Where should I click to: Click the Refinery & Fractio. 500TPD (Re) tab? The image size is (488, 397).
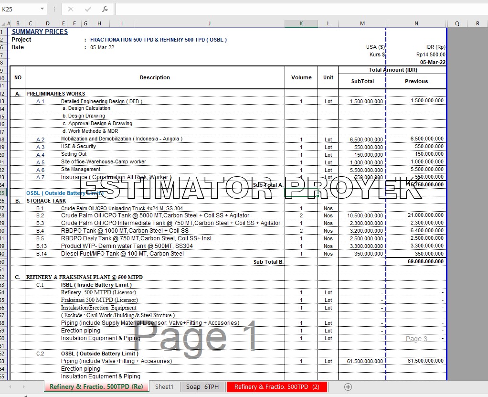tap(96, 386)
